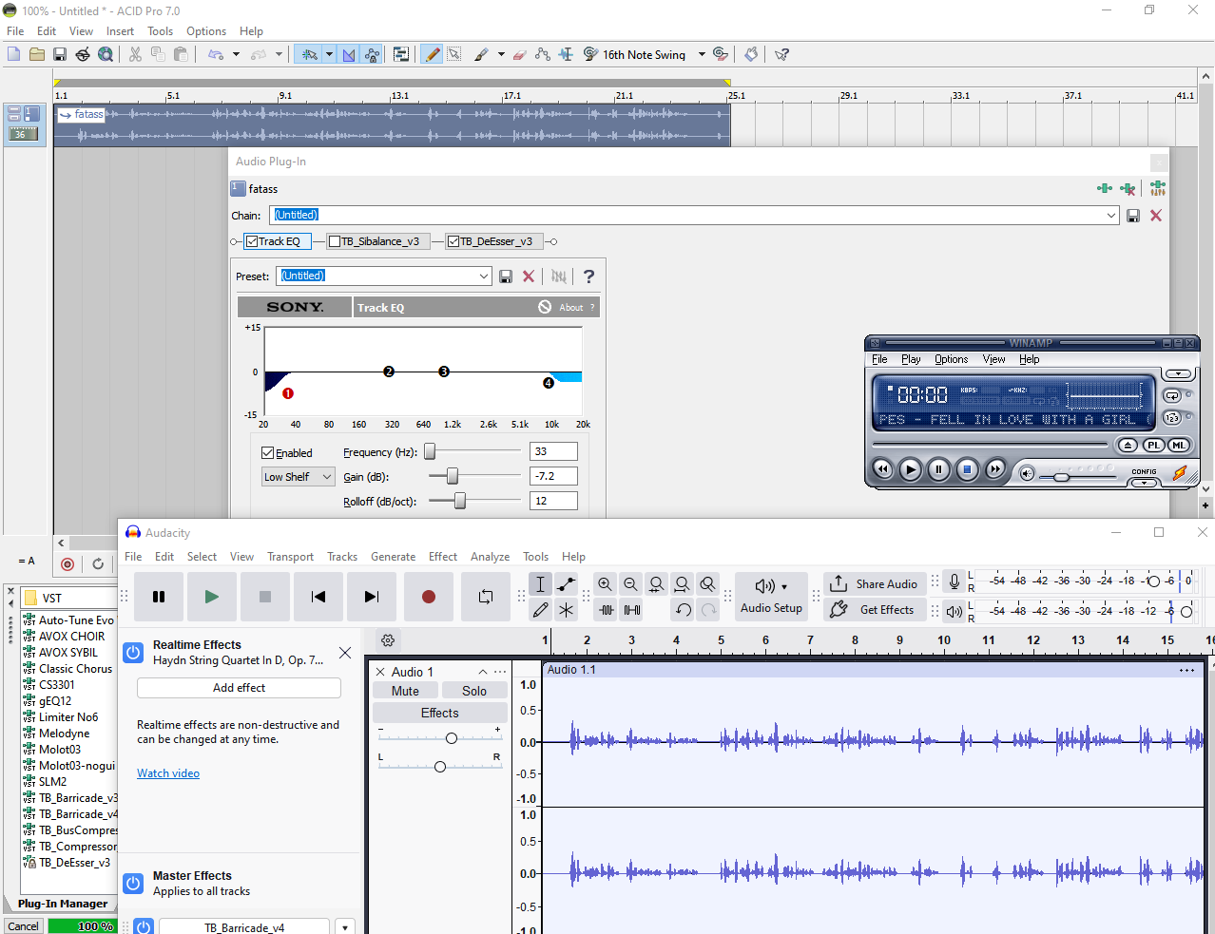Click Winamp's play button
The width and height of the screenshot is (1215, 934).
point(910,469)
